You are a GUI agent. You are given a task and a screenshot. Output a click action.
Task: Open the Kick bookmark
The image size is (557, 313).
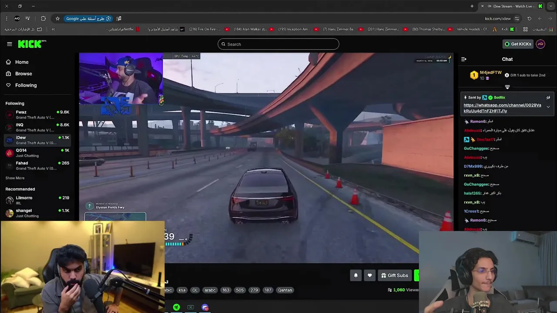[508, 29]
